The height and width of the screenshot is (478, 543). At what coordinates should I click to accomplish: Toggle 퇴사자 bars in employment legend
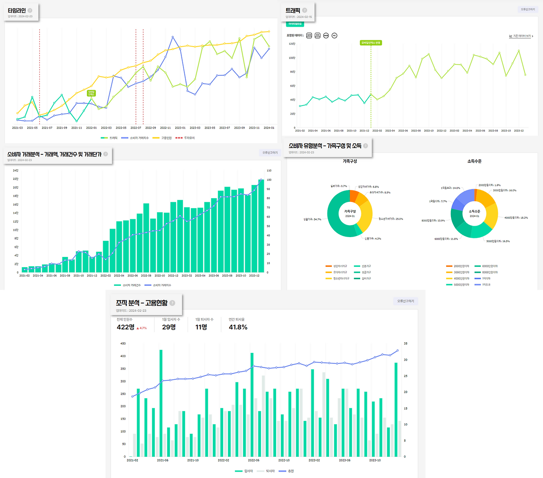point(265,471)
